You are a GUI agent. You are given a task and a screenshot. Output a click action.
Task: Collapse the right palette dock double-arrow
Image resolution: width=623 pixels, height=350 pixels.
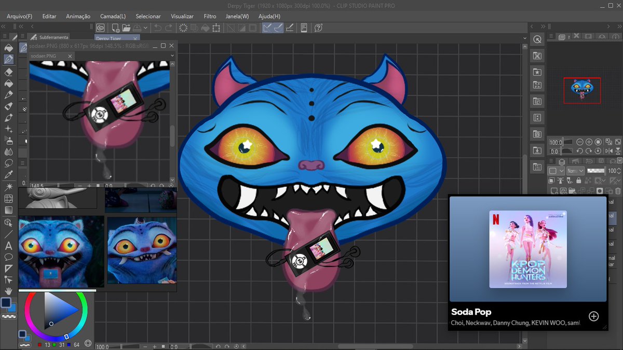pos(619,26)
